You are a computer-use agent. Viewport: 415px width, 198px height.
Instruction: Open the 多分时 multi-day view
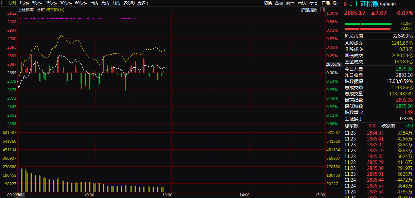[x=129, y=3]
